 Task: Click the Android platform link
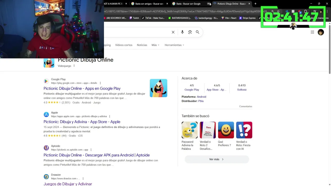tap(201, 97)
